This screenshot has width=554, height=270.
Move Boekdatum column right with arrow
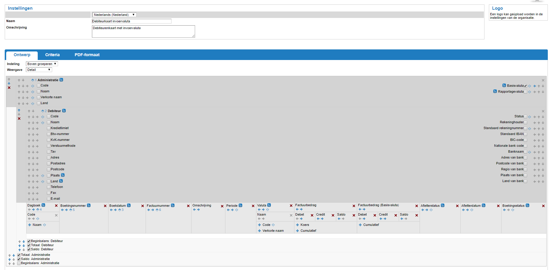(x=115, y=210)
